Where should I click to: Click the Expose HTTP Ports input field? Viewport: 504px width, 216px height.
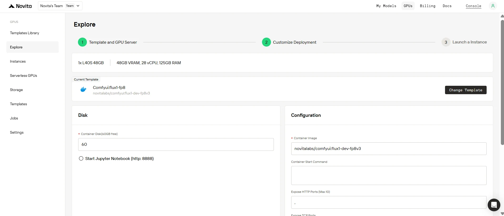[x=389, y=202]
